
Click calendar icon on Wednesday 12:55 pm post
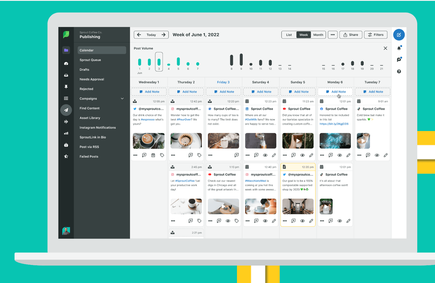(153, 155)
